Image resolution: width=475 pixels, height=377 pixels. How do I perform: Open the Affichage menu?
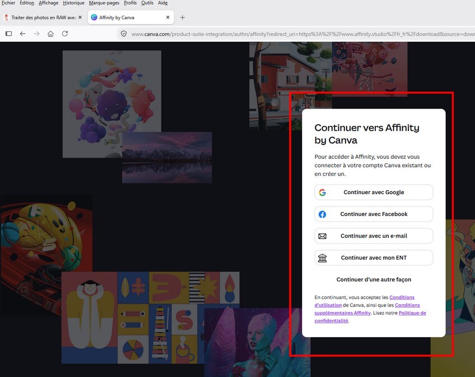49,3
